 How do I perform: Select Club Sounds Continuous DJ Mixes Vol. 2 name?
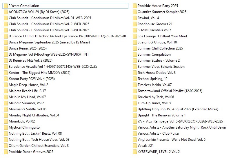coord(49,24)
